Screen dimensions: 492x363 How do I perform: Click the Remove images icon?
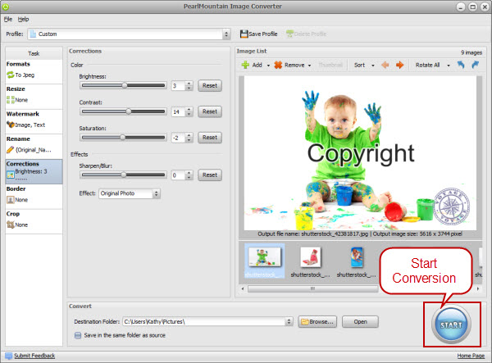tap(278, 65)
